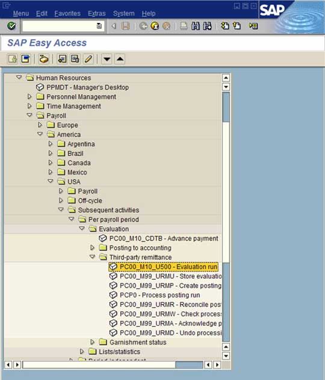Screen dimensions: 325x380
Task: Select PC00_M10_CDTB - Advance payment
Action: click(x=159, y=238)
